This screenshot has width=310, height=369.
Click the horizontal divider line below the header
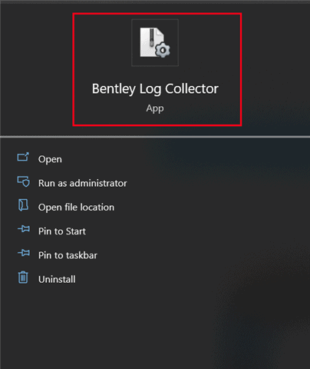point(155,137)
